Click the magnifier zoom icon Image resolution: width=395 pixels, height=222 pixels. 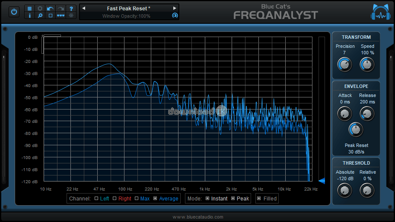pyautogui.click(x=40, y=16)
